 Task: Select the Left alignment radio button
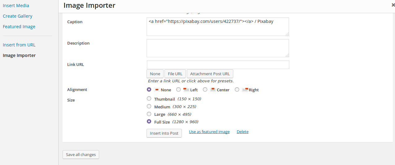[178, 89]
